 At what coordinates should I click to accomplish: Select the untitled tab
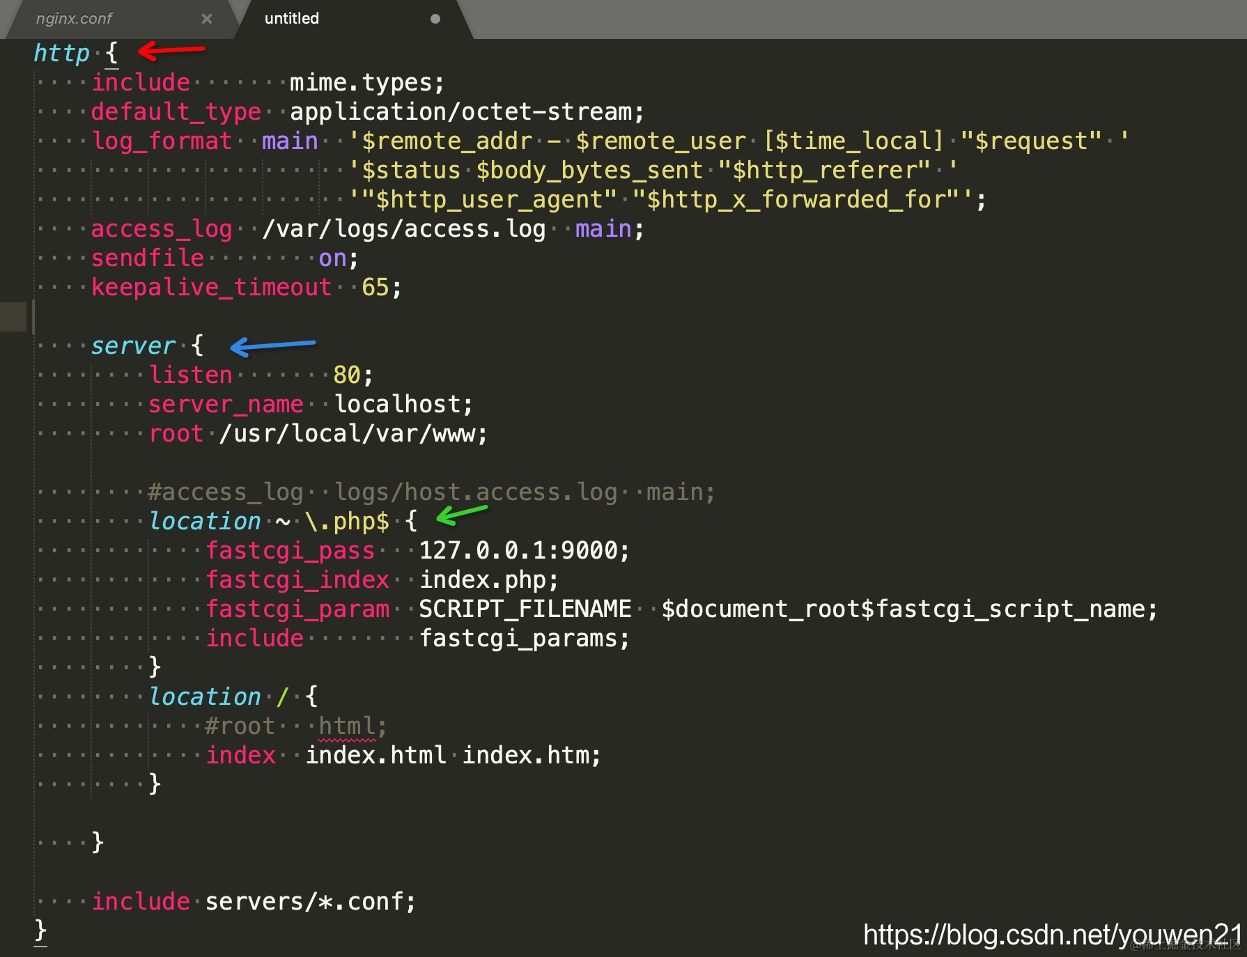tap(291, 19)
